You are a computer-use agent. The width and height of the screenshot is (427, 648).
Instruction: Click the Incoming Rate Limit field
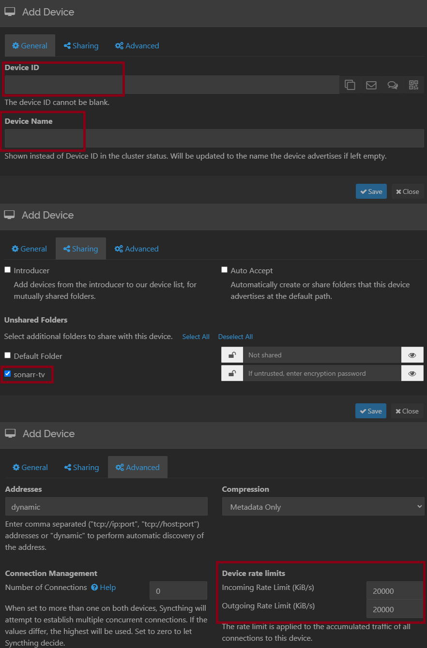point(395,591)
